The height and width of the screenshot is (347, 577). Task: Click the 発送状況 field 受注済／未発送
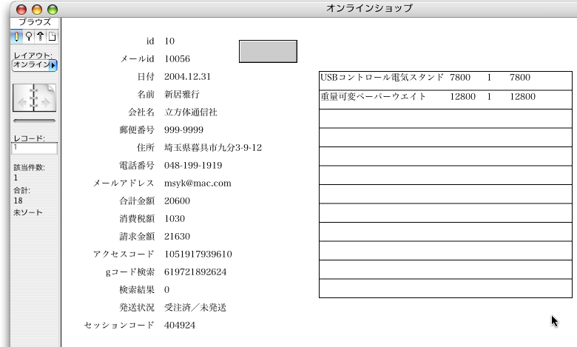(x=195, y=308)
